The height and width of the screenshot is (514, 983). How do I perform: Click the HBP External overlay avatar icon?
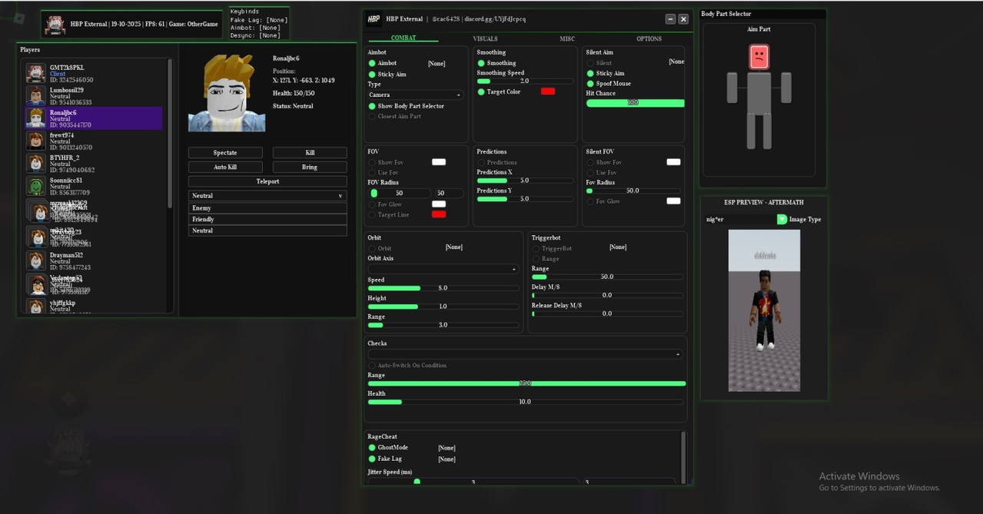[x=55, y=25]
